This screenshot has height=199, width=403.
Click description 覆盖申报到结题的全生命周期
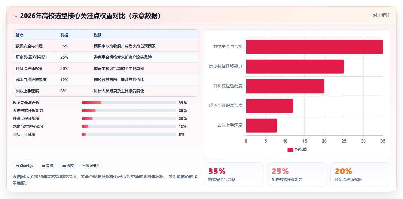(119, 69)
